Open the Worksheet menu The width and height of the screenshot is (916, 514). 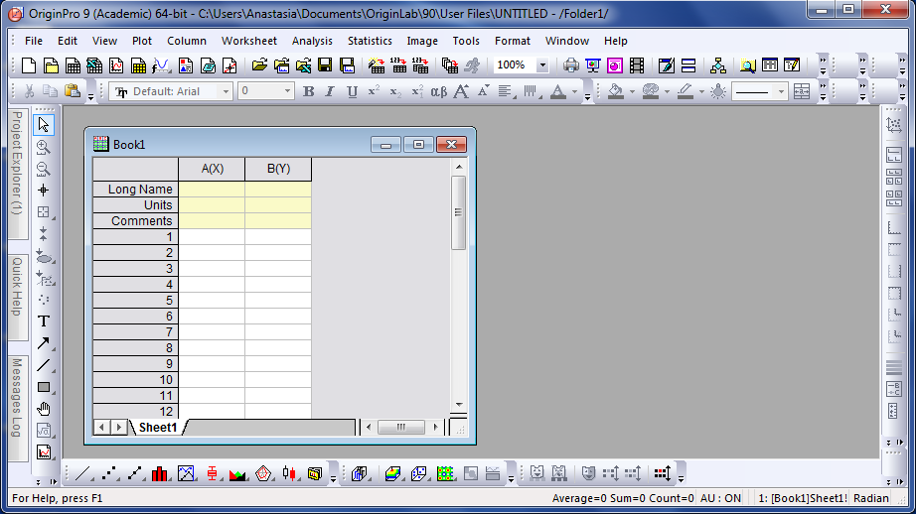tap(248, 41)
